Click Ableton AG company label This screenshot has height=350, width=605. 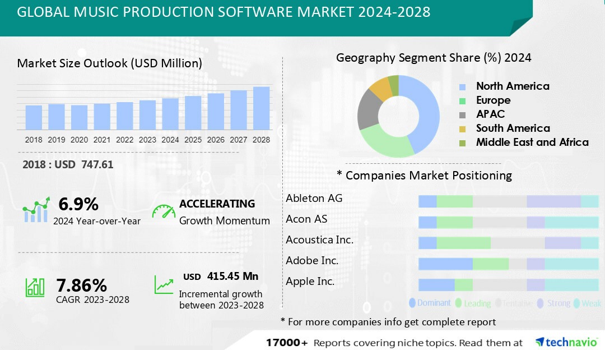click(314, 198)
